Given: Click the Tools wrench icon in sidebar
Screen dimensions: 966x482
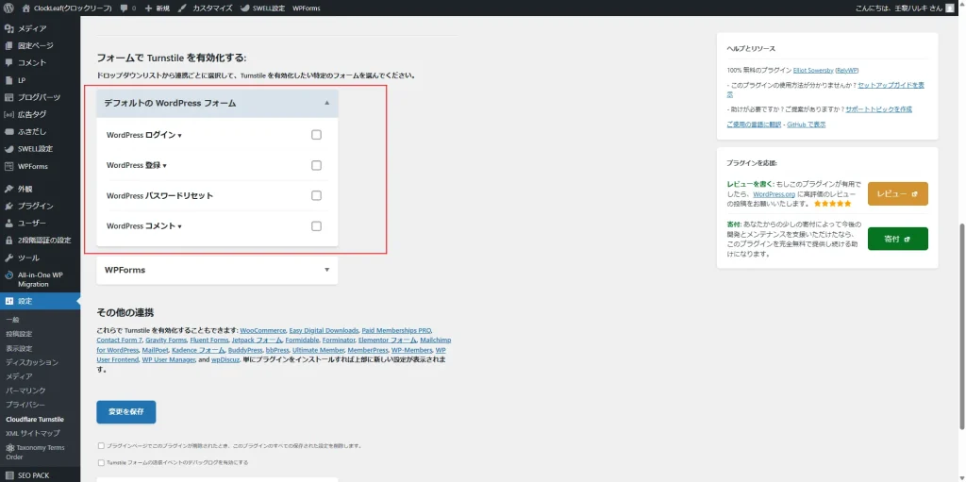Looking at the screenshot, I should pyautogui.click(x=9, y=258).
